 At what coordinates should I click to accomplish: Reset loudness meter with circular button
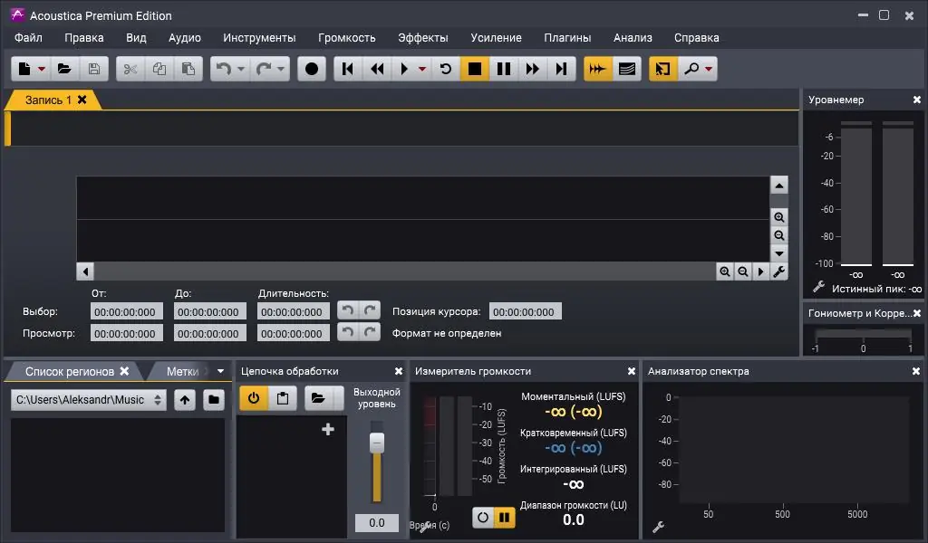(x=483, y=518)
